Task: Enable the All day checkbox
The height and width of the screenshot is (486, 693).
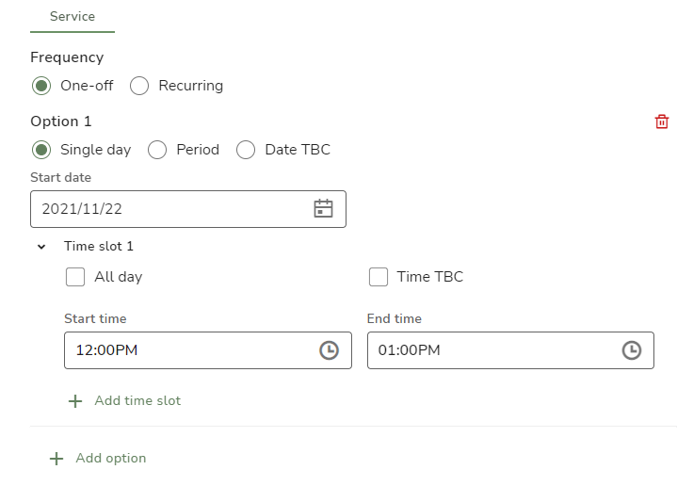Action: point(75,277)
